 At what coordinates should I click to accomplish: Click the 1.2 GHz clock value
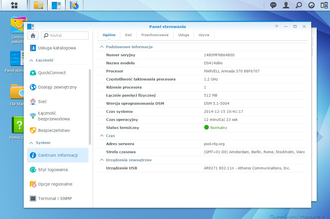tap(211, 79)
